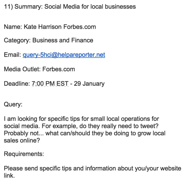Image resolution: width=187 pixels, height=182 pixels.
Task: Click the Business and Finance text
Action: coord(63,40)
